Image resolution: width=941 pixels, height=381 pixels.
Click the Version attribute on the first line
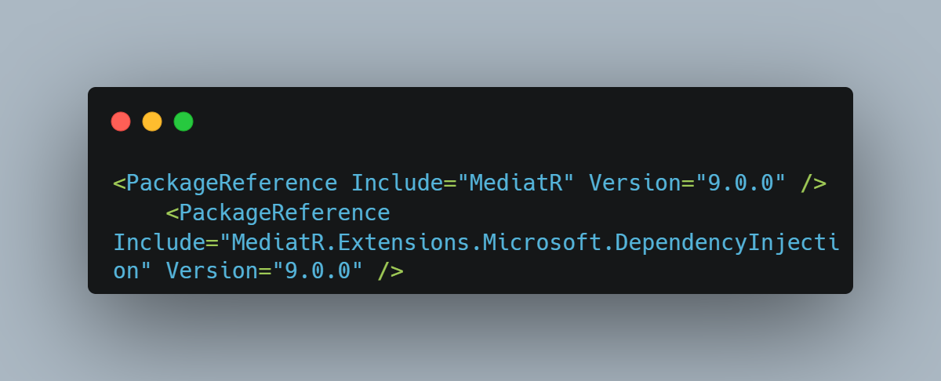pyautogui.click(x=635, y=183)
